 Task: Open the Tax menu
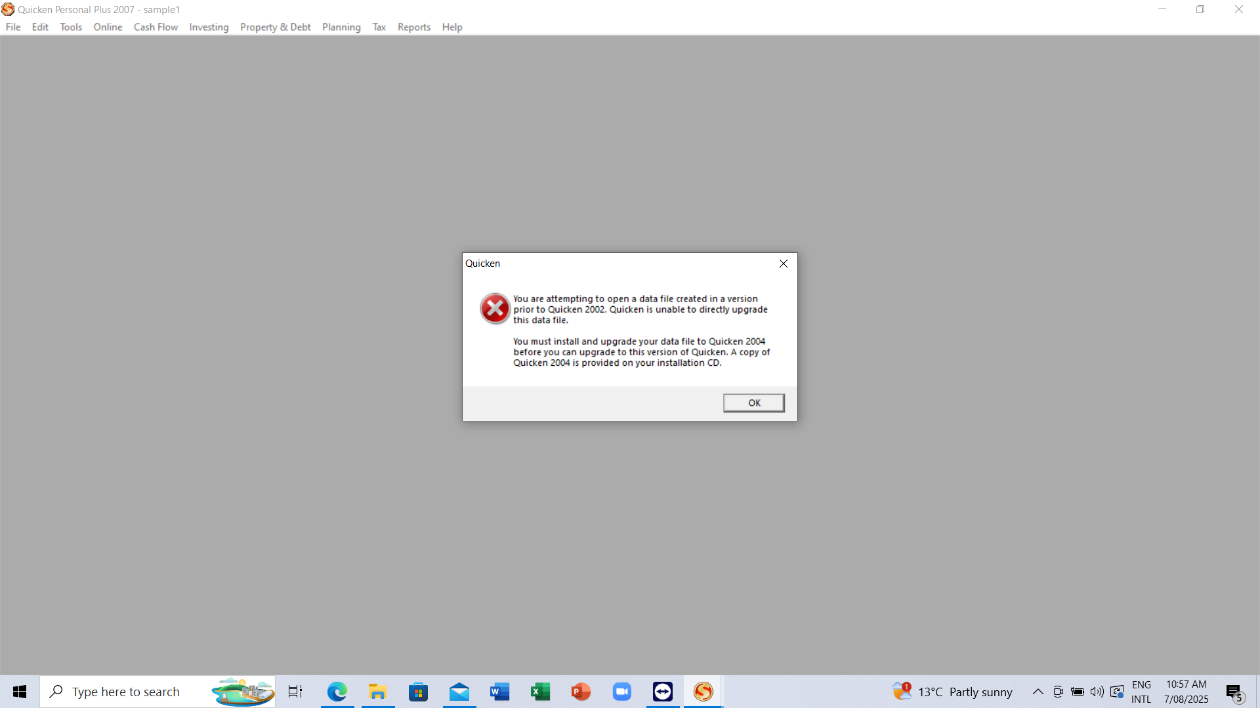point(379,27)
